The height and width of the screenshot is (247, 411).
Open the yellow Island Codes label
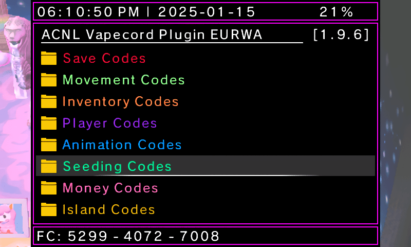pos(108,210)
